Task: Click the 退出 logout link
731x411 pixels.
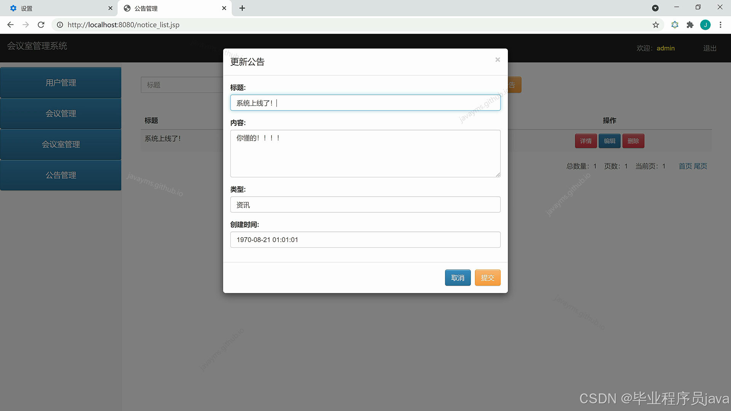Action: (x=710, y=48)
